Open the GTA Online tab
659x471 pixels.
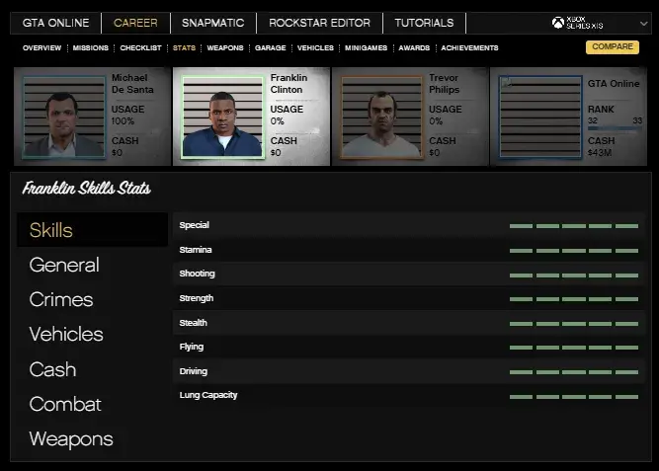pyautogui.click(x=56, y=23)
